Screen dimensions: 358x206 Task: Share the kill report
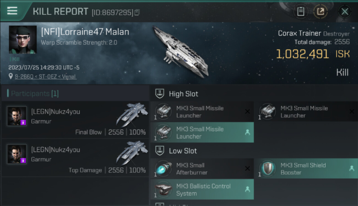coord(321,12)
